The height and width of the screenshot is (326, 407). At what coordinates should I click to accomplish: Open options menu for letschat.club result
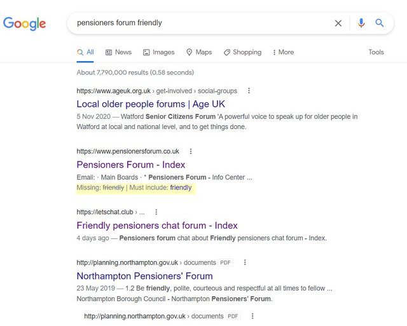(x=156, y=212)
